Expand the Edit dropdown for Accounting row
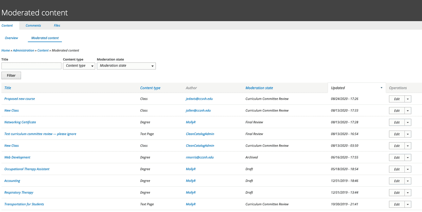Screen dimensions: 422x212 408,181
